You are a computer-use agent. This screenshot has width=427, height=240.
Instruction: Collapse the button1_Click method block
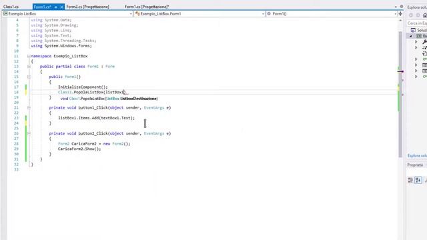click(x=29, y=108)
